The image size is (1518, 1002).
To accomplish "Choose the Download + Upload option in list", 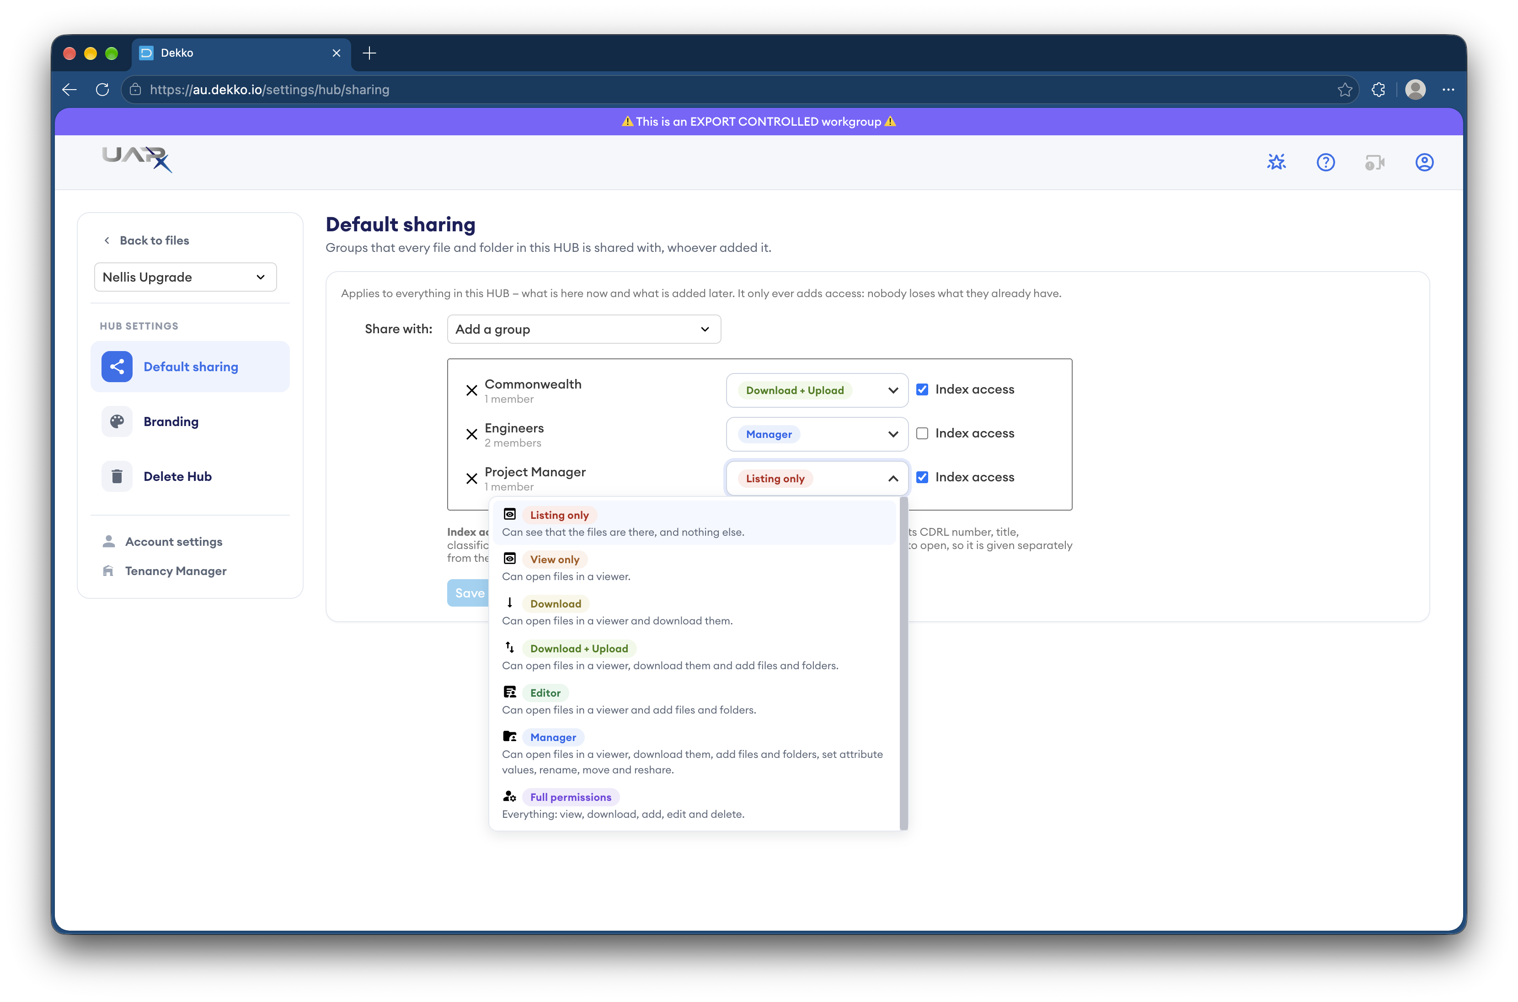I will (694, 656).
